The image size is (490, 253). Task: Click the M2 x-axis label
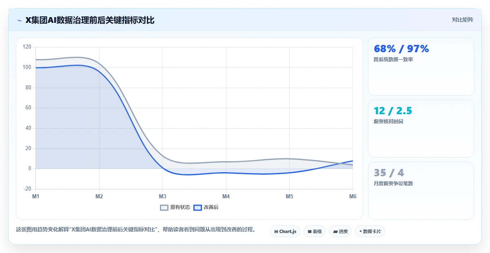pyautogui.click(x=99, y=196)
